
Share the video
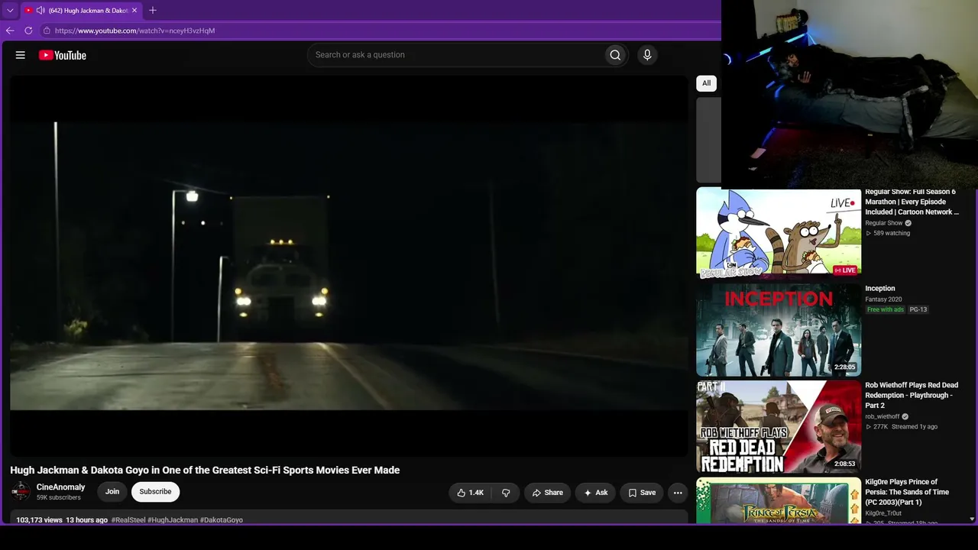click(x=547, y=493)
